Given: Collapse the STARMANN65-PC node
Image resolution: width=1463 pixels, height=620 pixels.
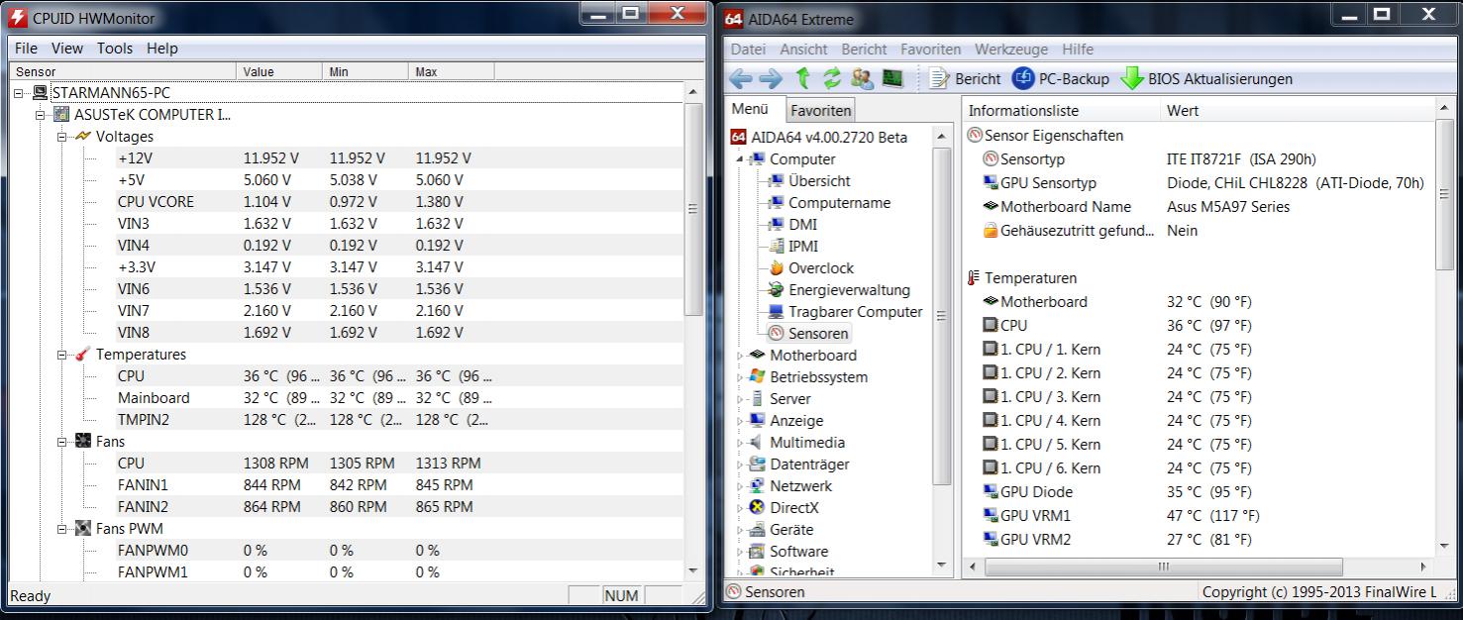Looking at the screenshot, I should point(19,92).
